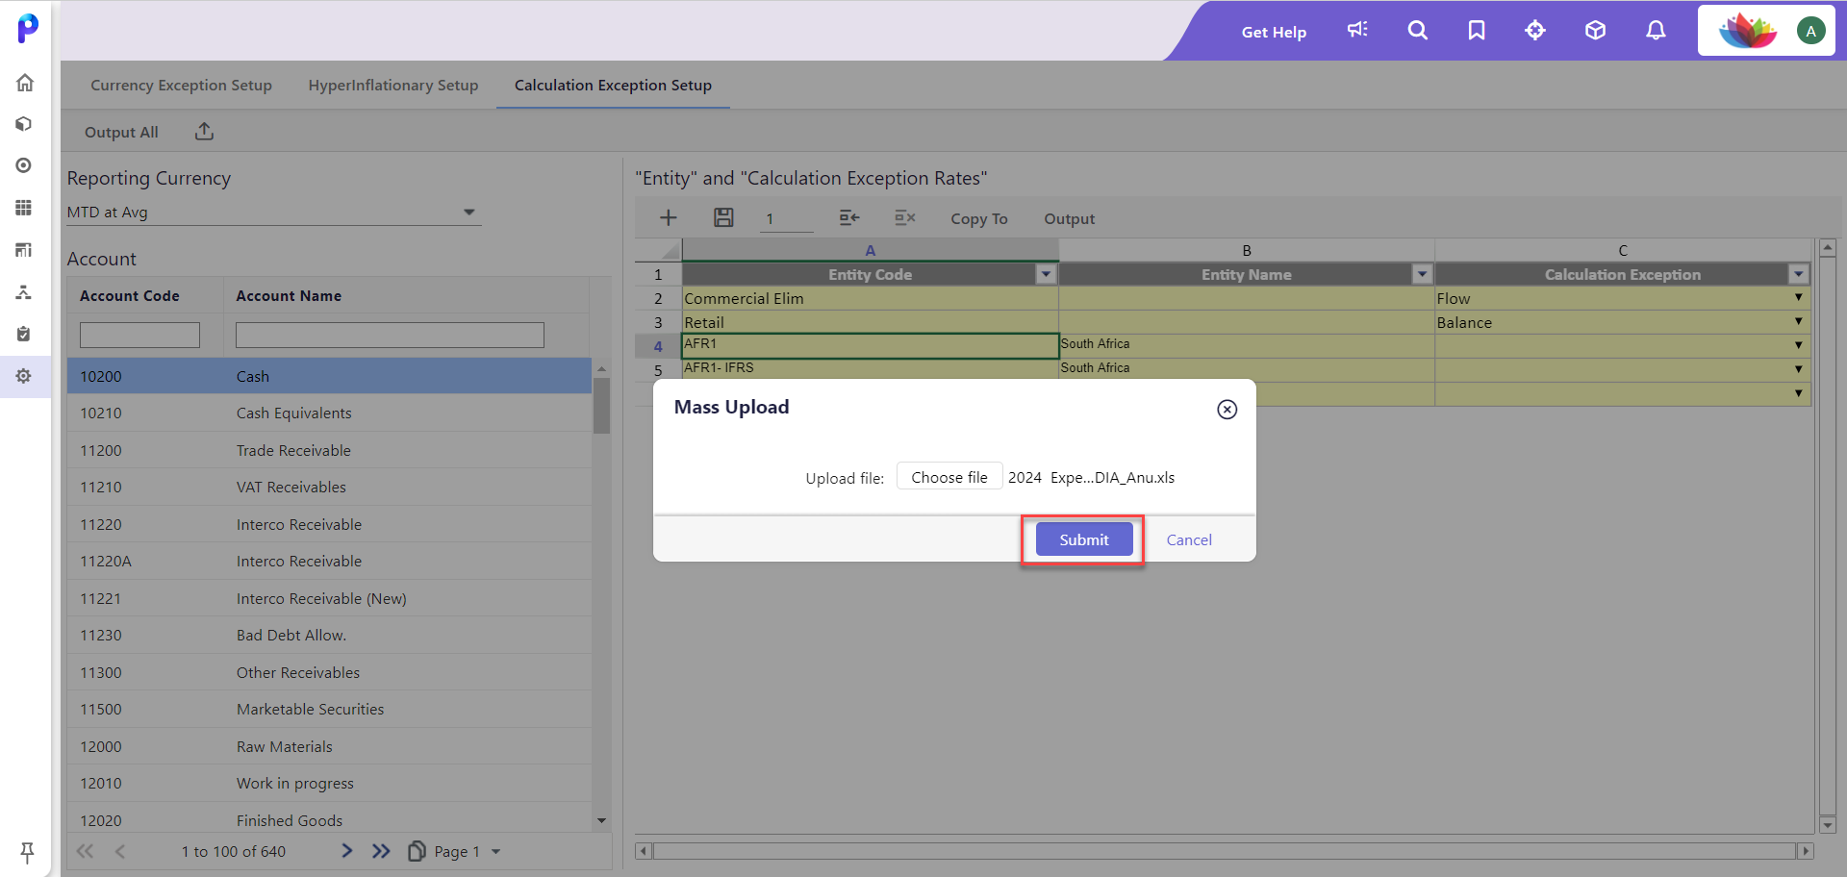Open the MTD at Avg reporting currency dropdown
Screen dimensions: 1847x877
(x=273, y=212)
